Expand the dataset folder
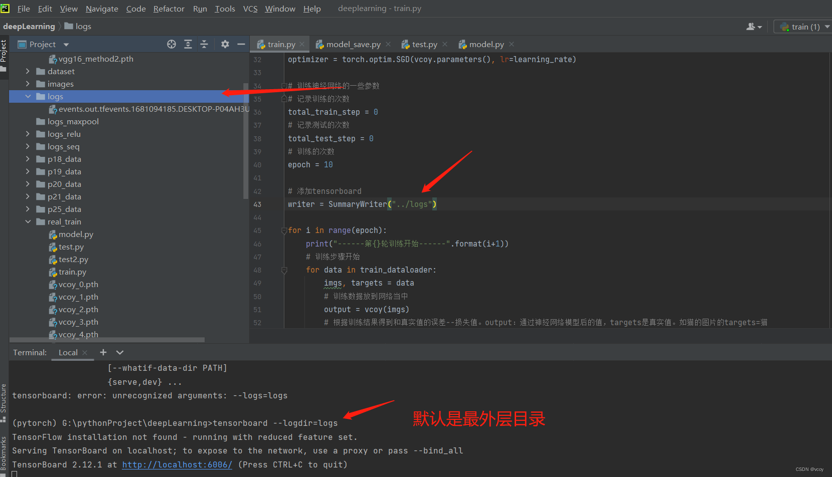The width and height of the screenshot is (832, 477). point(28,71)
